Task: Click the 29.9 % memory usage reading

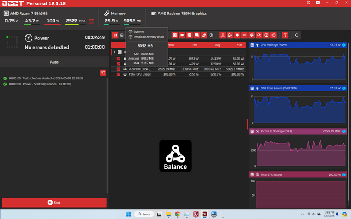Action: (x=111, y=21)
